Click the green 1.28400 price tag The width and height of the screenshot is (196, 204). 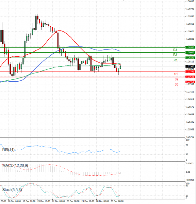[x=190, y=52]
